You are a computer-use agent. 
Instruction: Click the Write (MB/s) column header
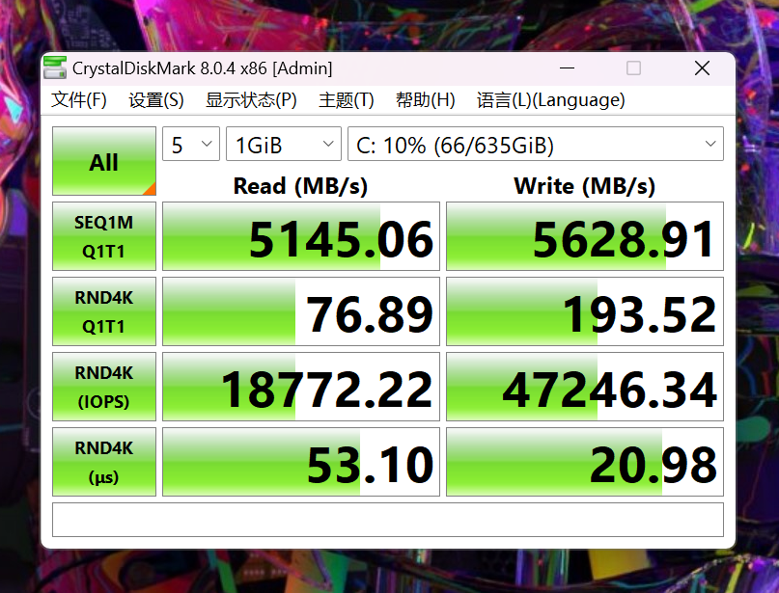coord(584,186)
